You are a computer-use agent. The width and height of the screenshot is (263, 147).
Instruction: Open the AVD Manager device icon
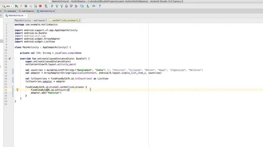[82, 6]
